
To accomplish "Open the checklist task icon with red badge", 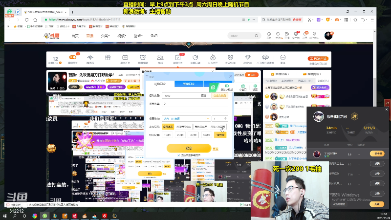I will [x=178, y=58].
